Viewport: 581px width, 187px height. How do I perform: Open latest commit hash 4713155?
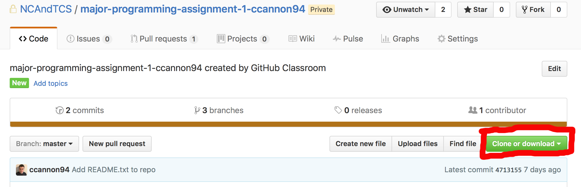[508, 170]
